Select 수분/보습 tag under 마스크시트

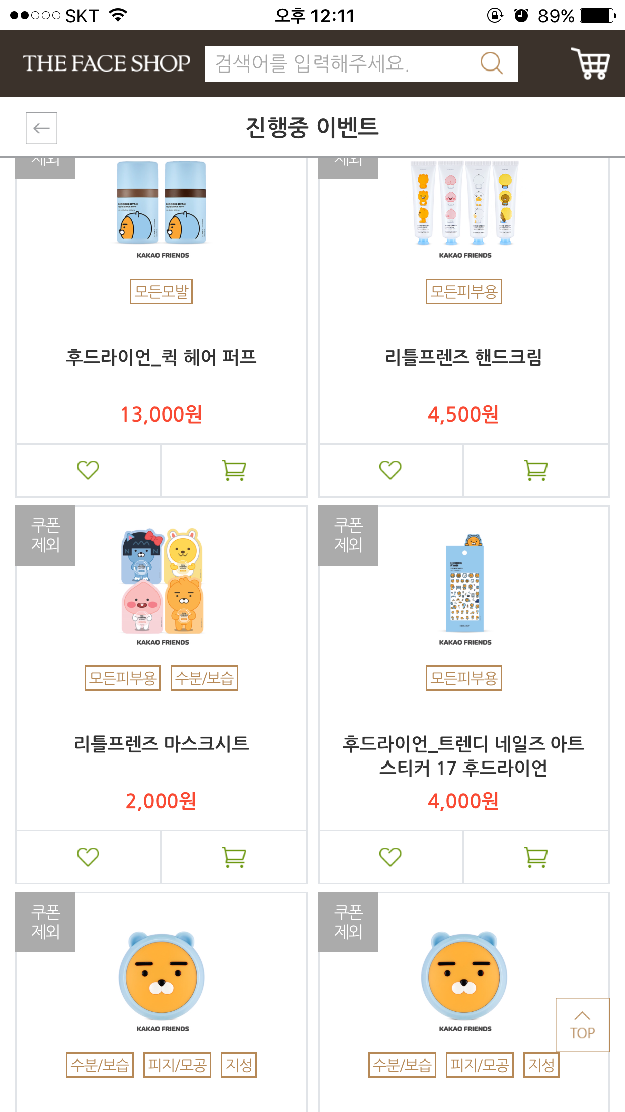(x=204, y=678)
